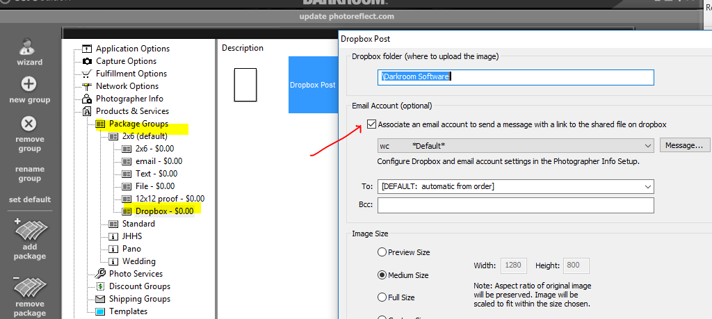
Task: Click the Height value field
Action: click(576, 265)
